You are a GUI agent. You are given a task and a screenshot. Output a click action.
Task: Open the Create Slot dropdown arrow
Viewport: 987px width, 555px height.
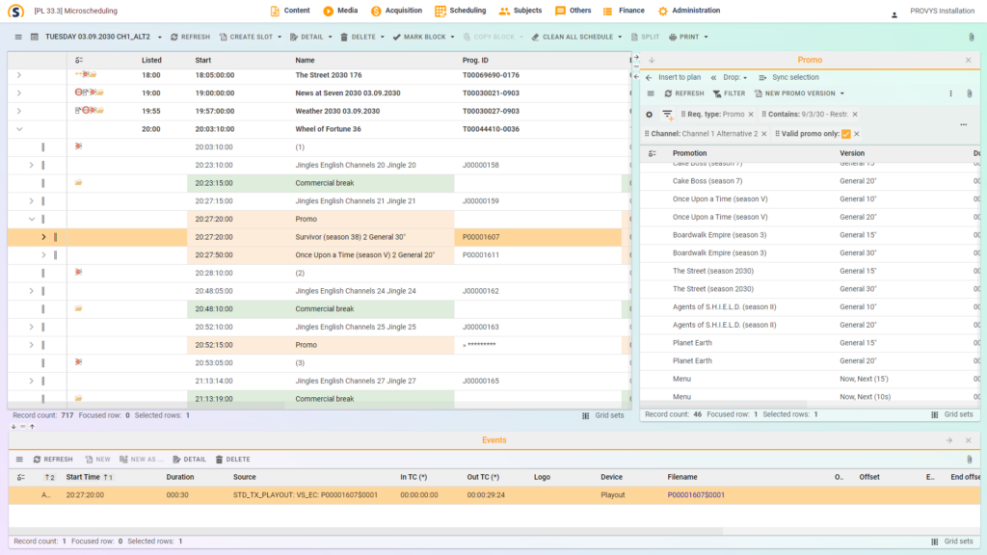(x=280, y=38)
